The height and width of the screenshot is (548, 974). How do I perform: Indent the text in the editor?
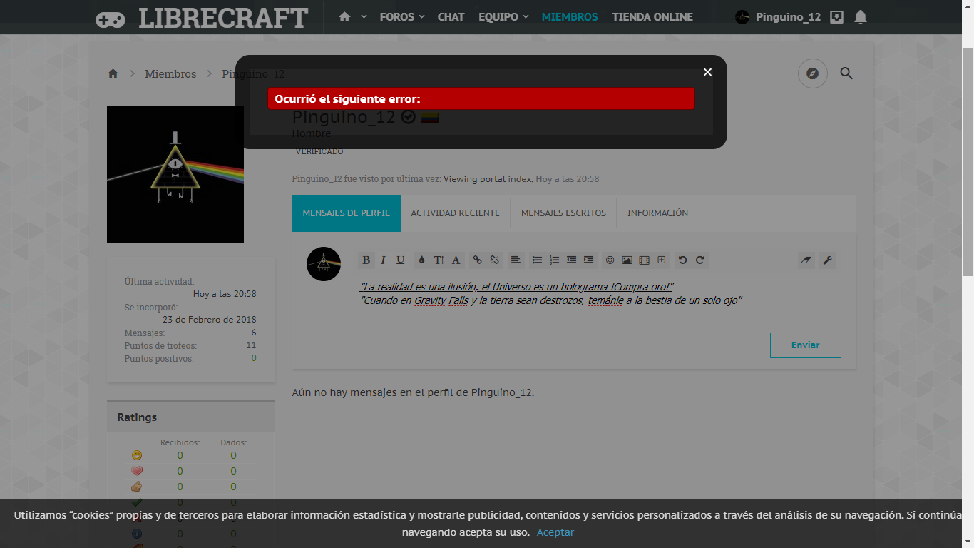point(588,260)
